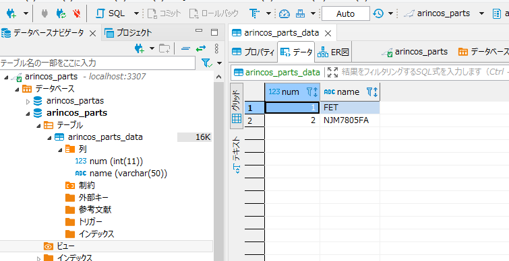Click filter sort icon on name column
This screenshot has height=261, width=509.
pyautogui.click(x=372, y=92)
